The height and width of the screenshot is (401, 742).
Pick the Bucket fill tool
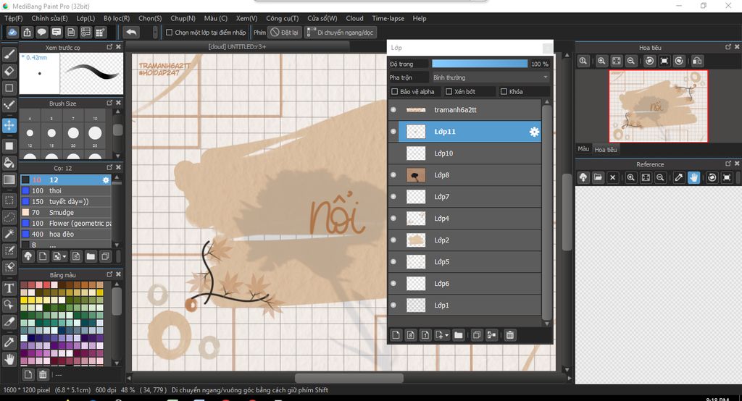9,163
